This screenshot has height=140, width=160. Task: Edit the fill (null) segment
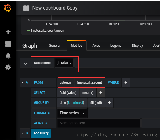tap(96, 103)
